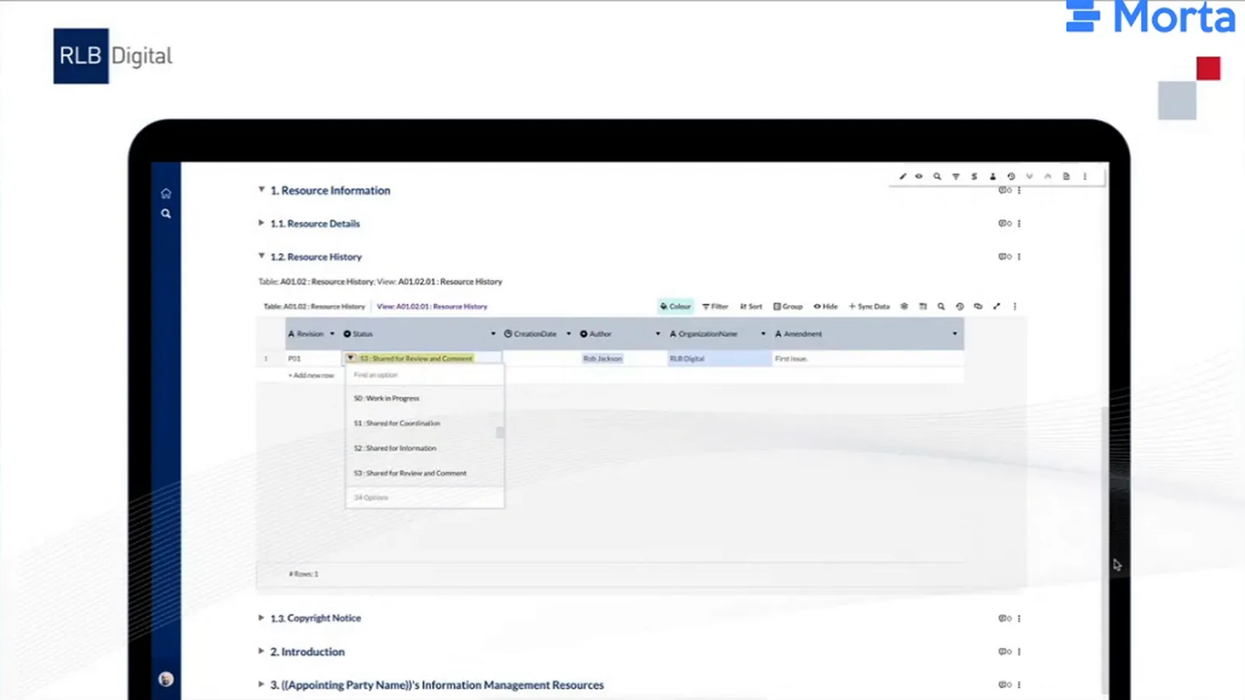Select the S0 : Work in Progress option

[424, 398]
